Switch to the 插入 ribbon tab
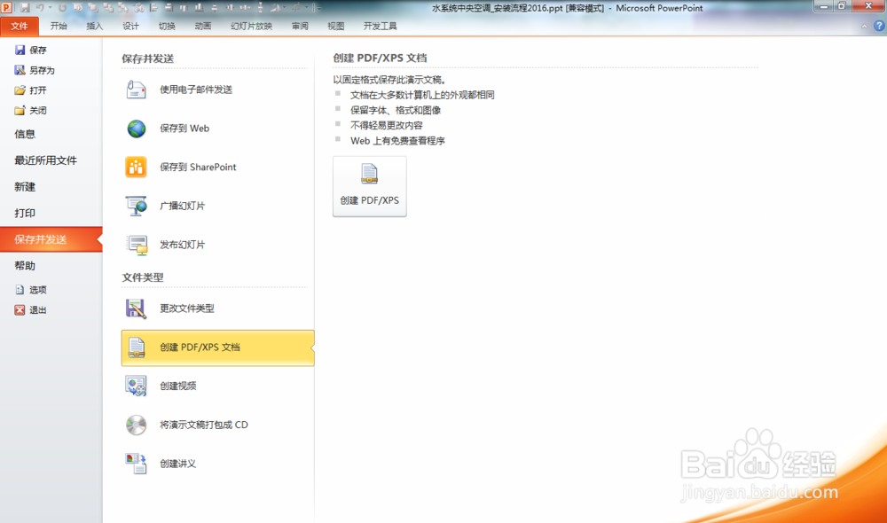The image size is (887, 523). tap(95, 26)
